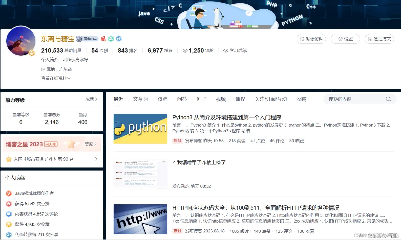
Task: Click trophy icon beside 入围《城市赛道 广州》
Action: click(x=9, y=159)
